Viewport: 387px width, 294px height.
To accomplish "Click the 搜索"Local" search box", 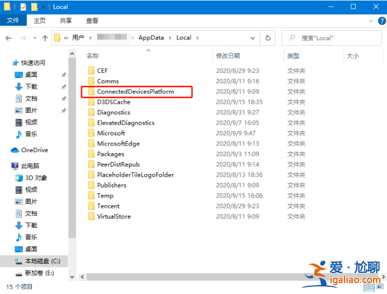I will [x=331, y=38].
